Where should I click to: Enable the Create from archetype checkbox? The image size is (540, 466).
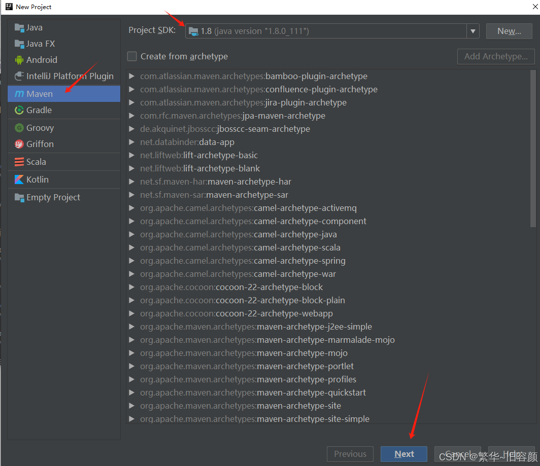coord(131,56)
